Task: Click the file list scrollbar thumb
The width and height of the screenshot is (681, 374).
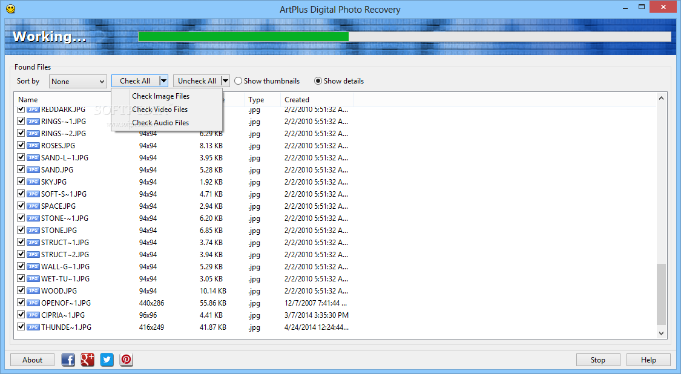Action: [661, 294]
